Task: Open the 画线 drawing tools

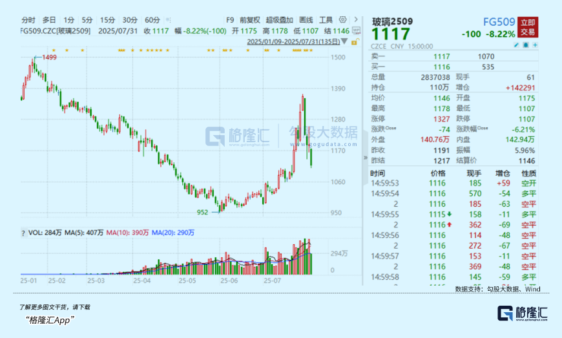Action: (306, 20)
